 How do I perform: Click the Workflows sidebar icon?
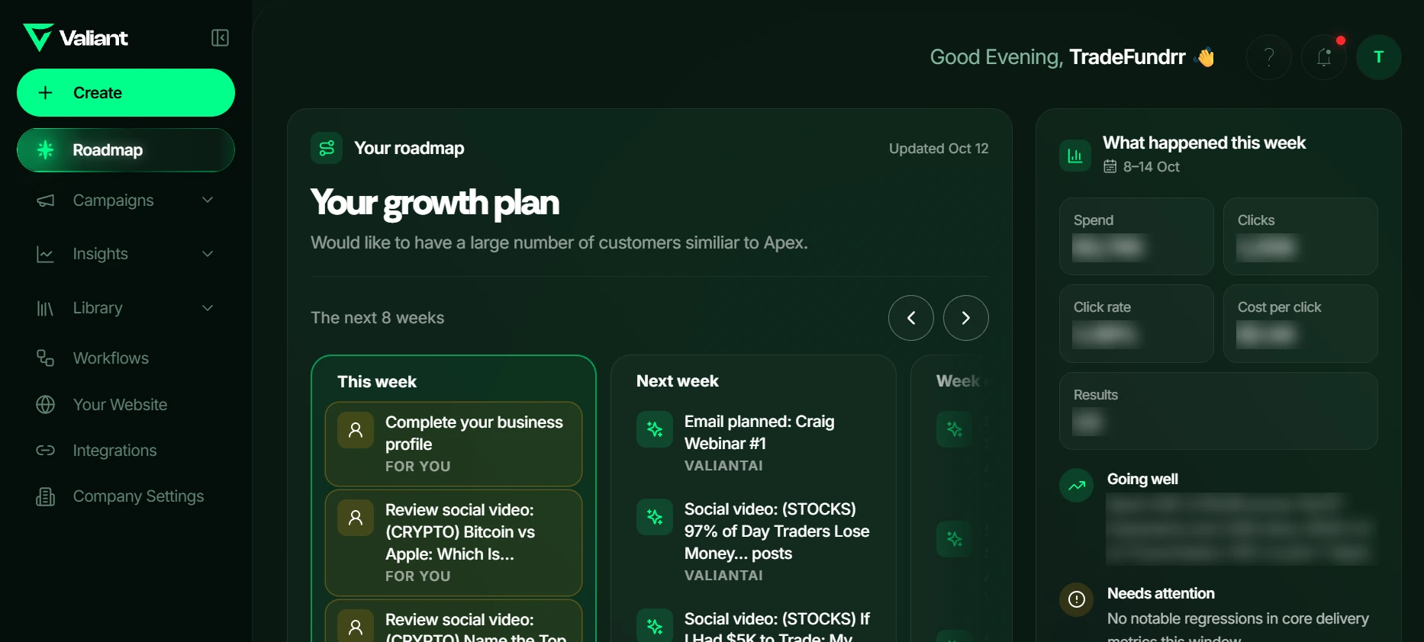tap(46, 358)
